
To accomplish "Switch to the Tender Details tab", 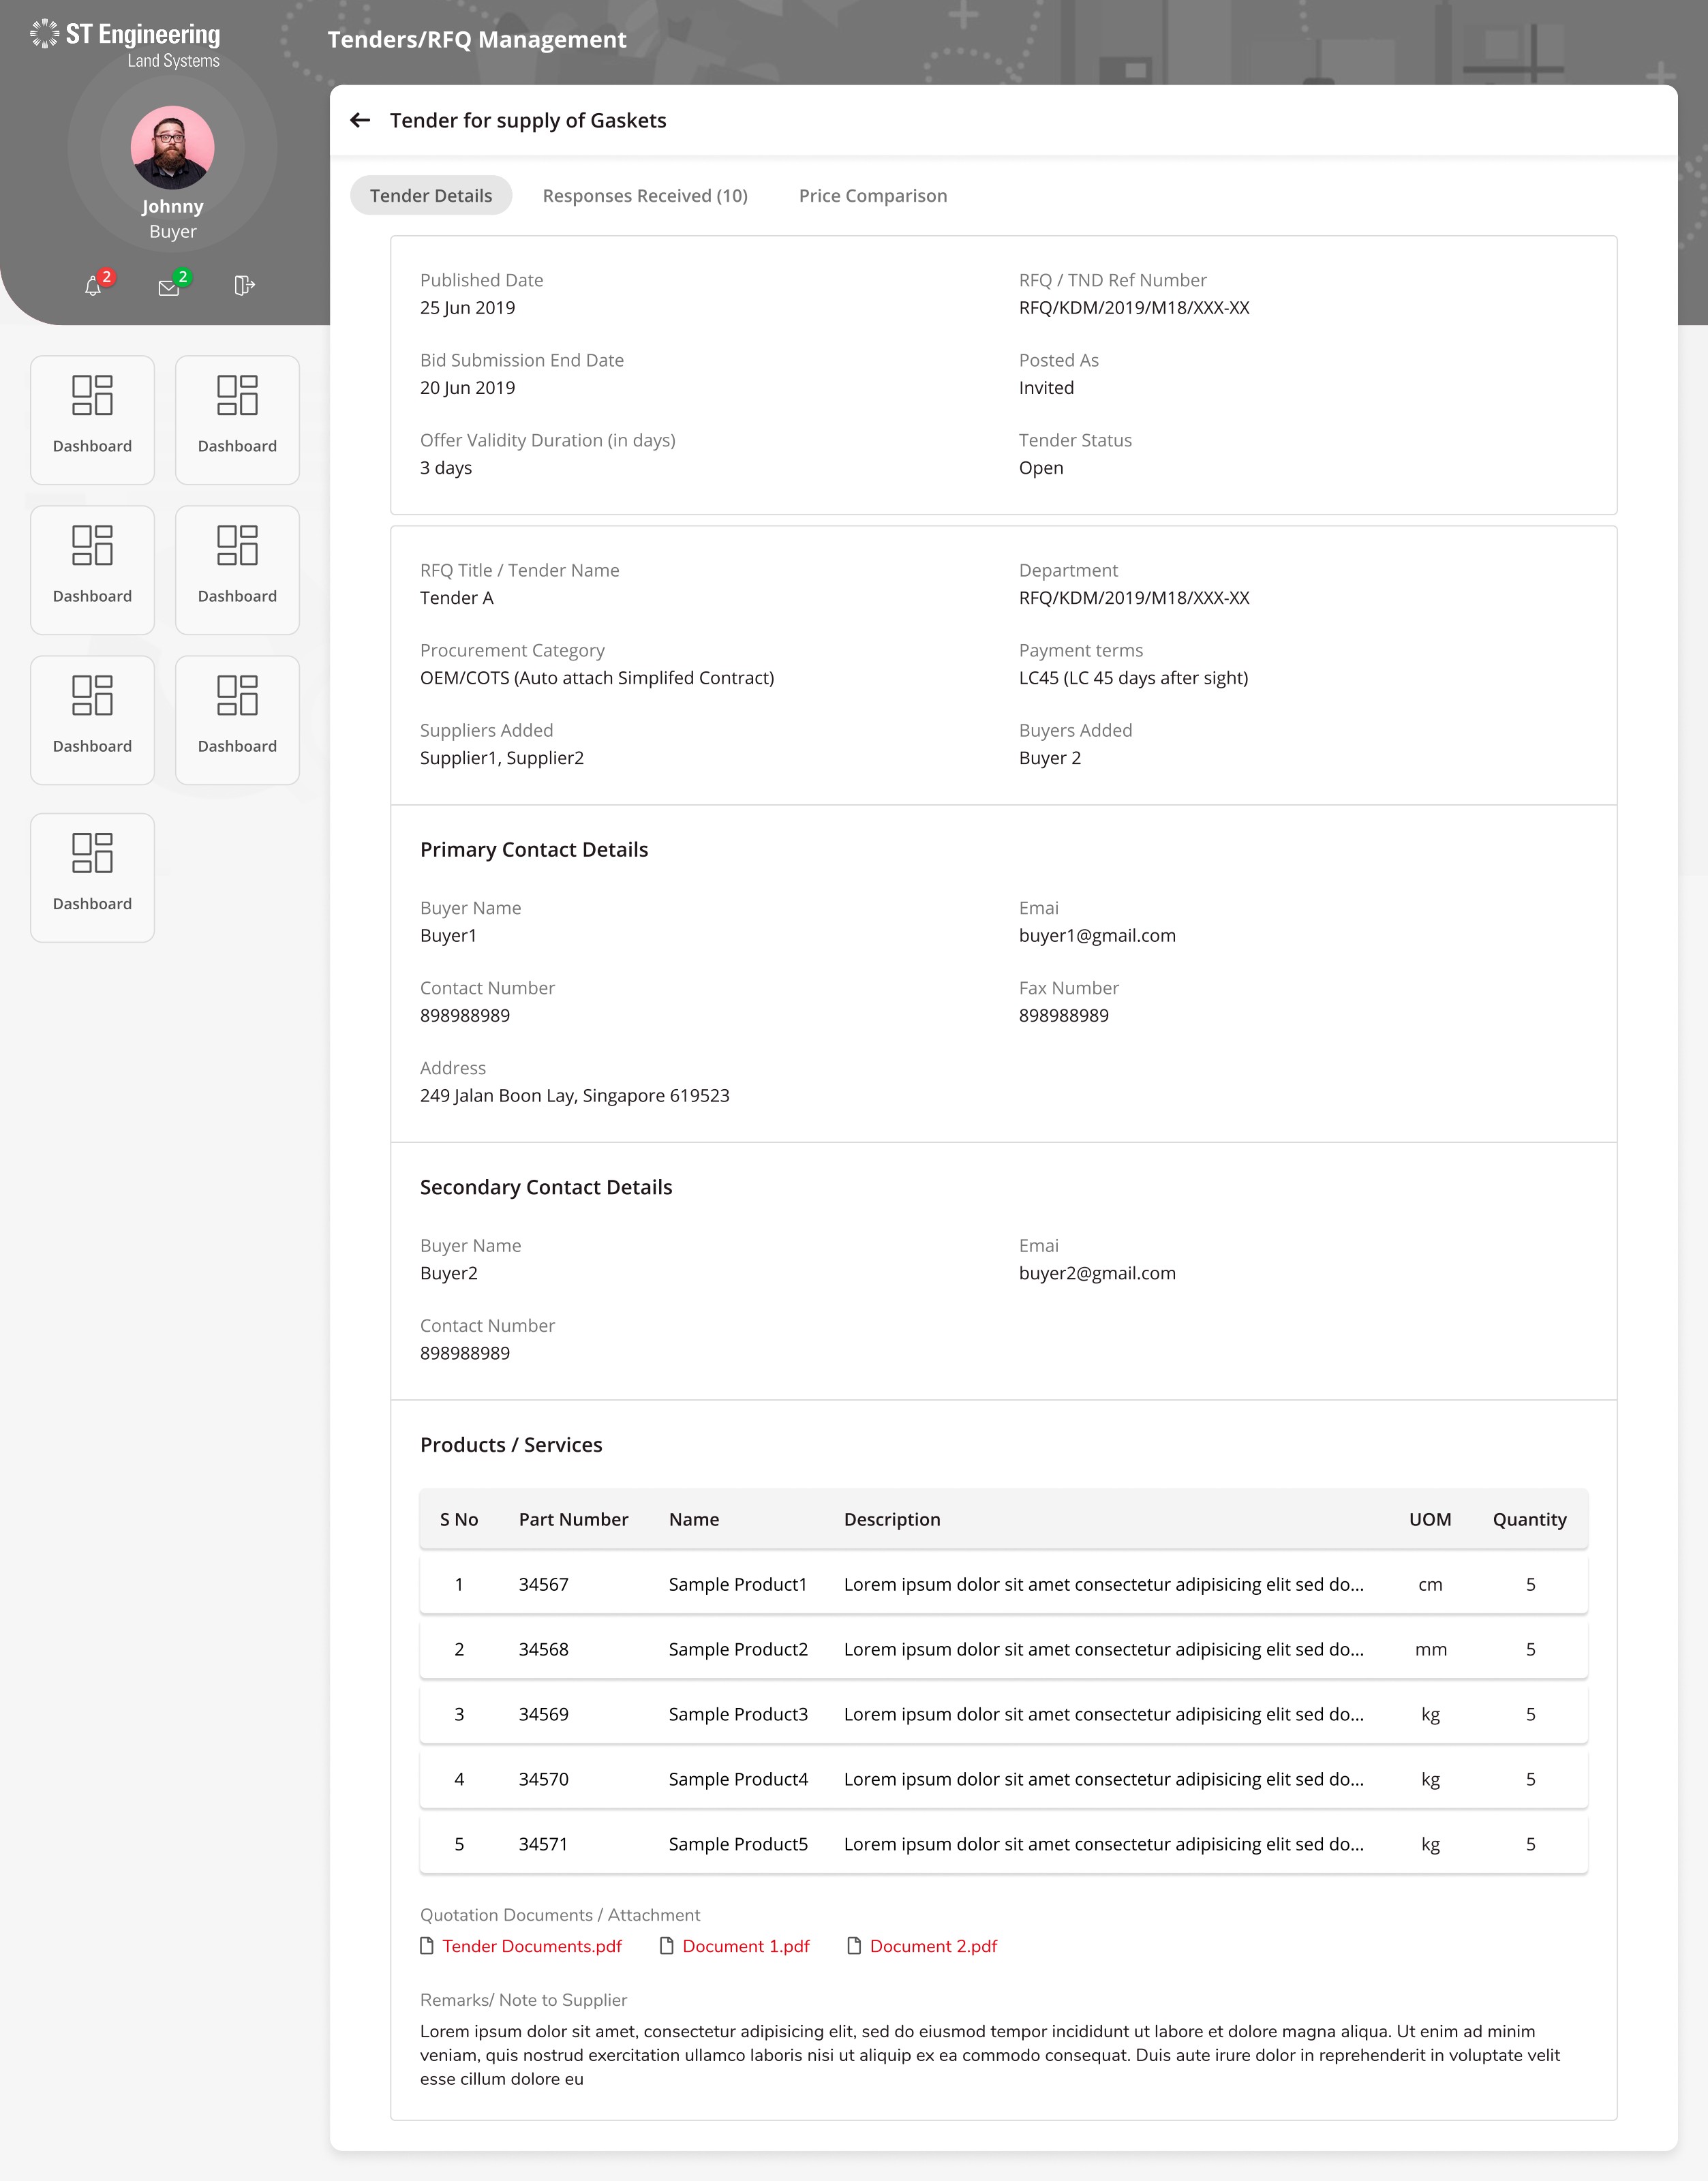I will 431,195.
